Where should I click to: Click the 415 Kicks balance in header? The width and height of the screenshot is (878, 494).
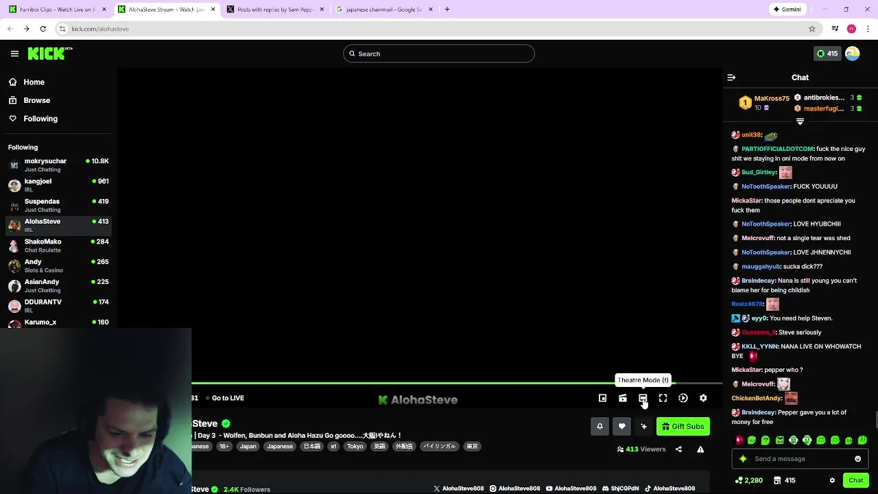click(x=827, y=54)
